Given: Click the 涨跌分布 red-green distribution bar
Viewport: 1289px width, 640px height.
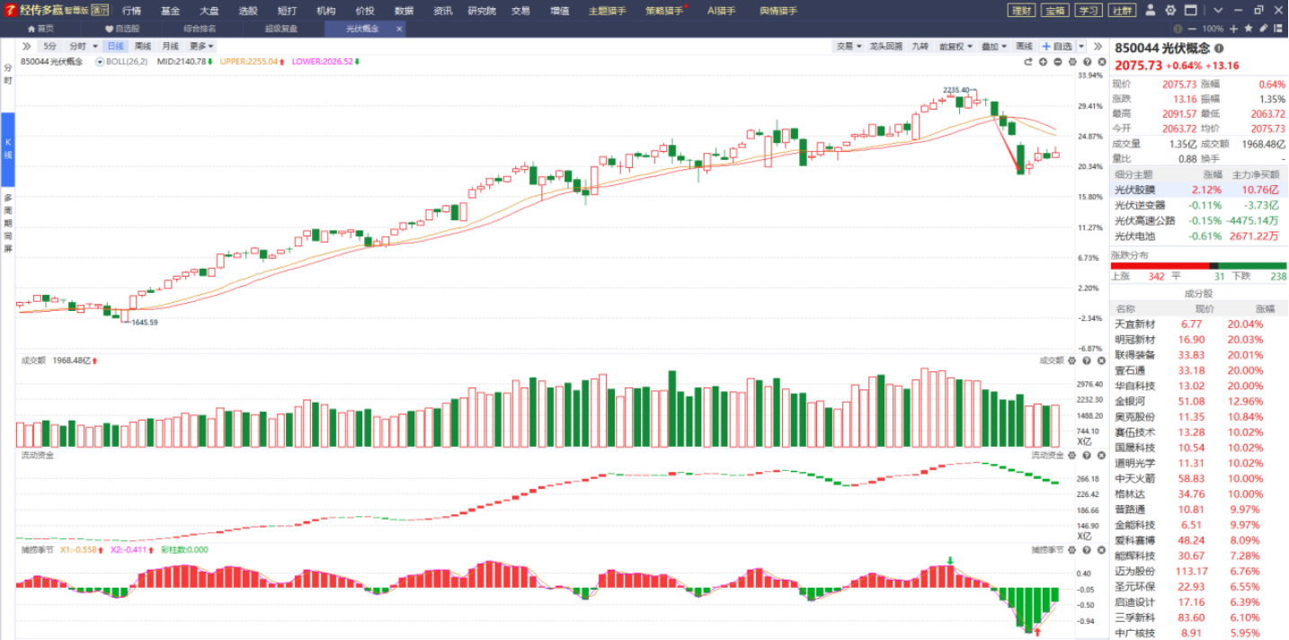Looking at the screenshot, I should point(1198,265).
